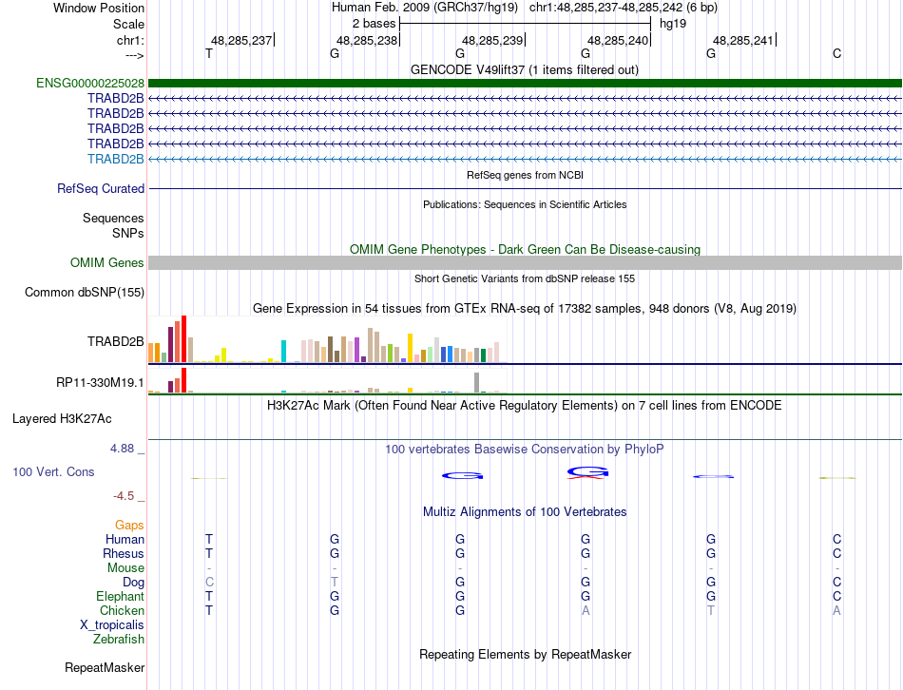This screenshot has height=690, width=903.
Task: Open the RefSeq genes from NCBI title
Action: coord(525,175)
